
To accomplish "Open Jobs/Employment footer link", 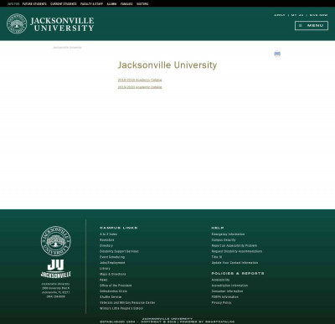I will pos(112,263).
